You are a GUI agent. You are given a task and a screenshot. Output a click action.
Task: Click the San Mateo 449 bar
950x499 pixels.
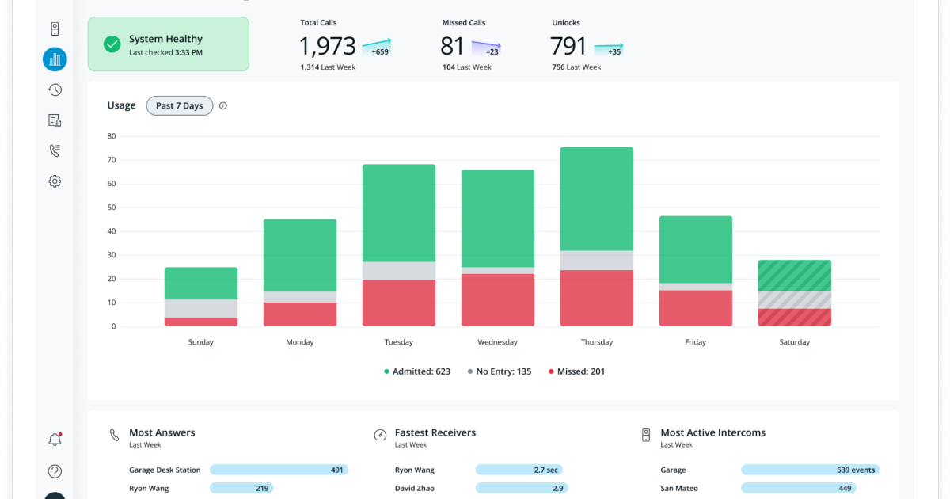[x=799, y=489]
